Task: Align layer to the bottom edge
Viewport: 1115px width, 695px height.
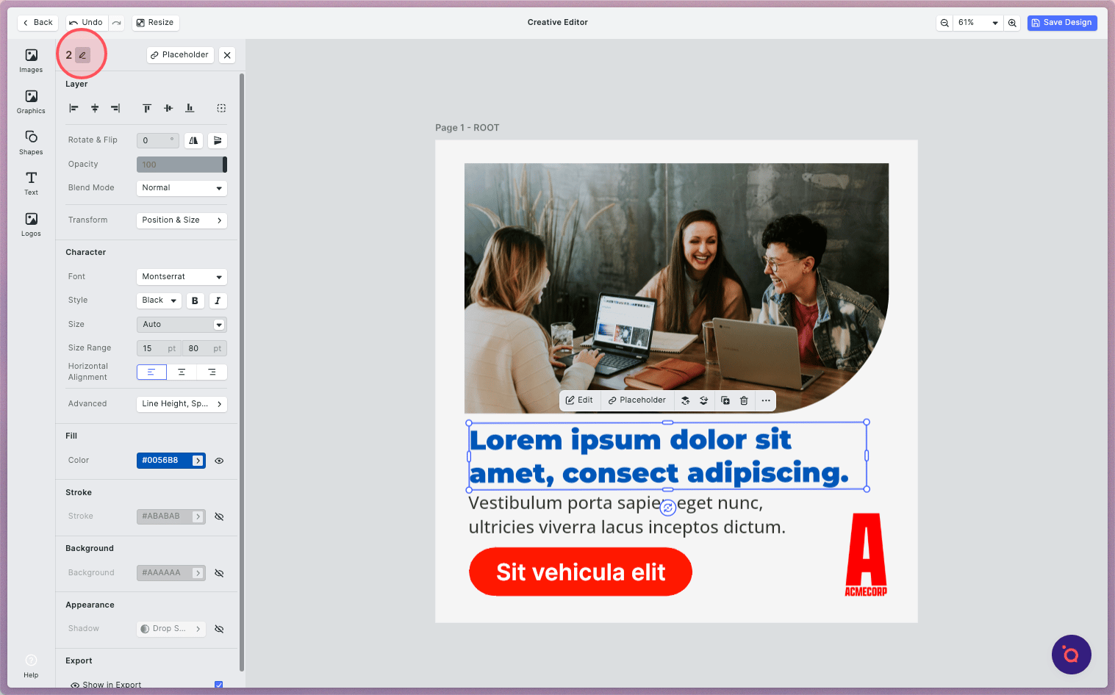Action: coord(190,108)
